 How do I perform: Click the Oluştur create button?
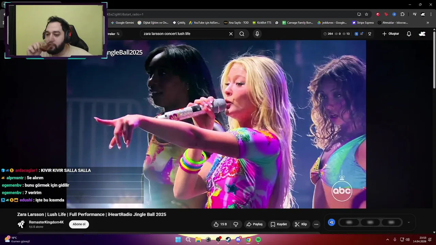click(x=390, y=34)
